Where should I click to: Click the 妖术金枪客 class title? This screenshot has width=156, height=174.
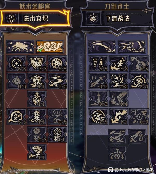(x=35, y=7)
